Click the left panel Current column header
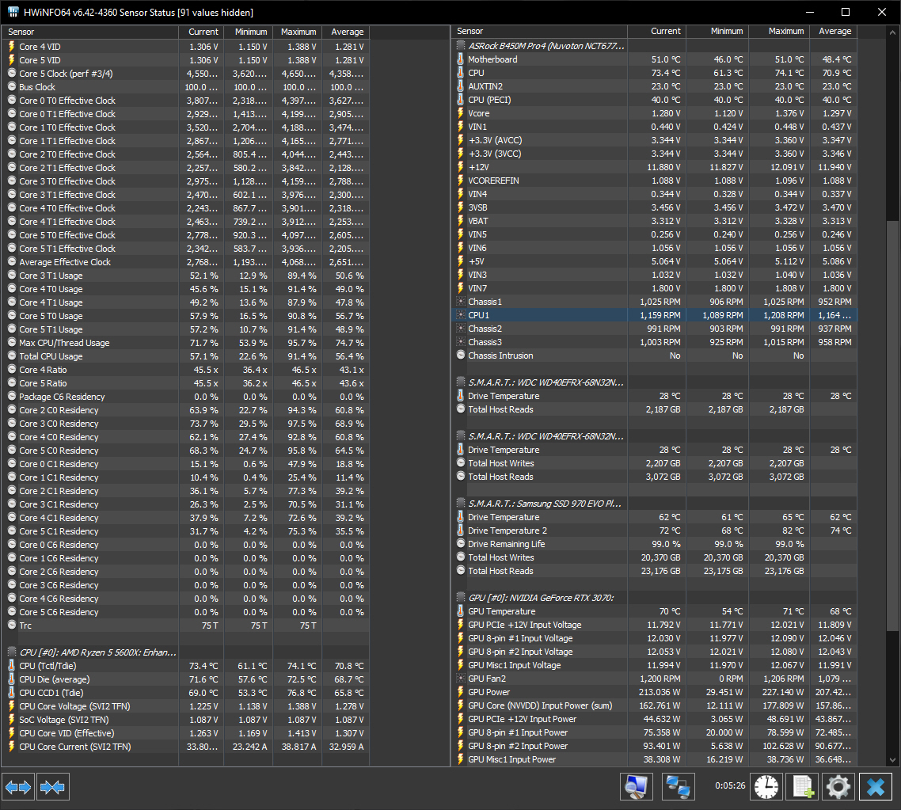Image resolution: width=901 pixels, height=810 pixels. [x=201, y=32]
